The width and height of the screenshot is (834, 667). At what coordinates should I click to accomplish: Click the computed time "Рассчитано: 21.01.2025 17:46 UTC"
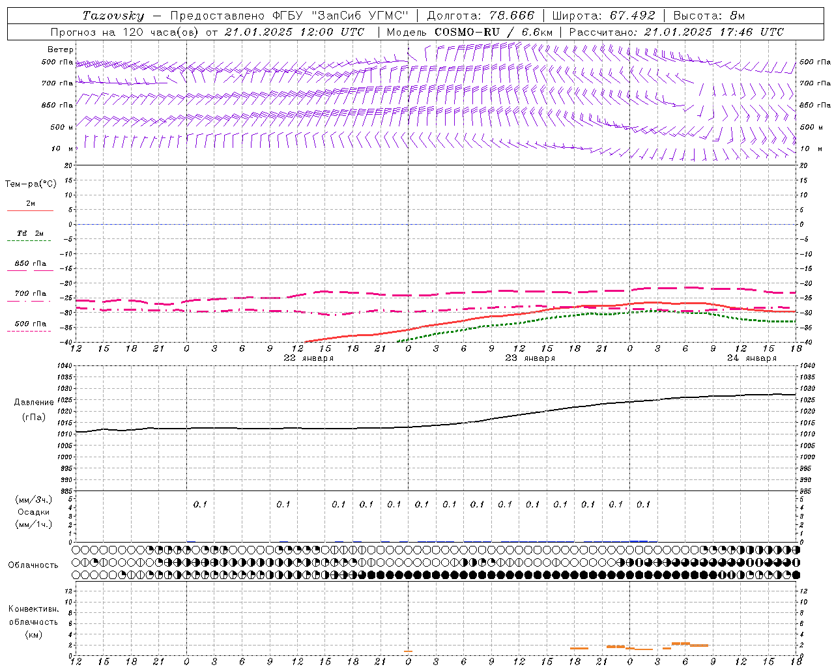pyautogui.click(x=676, y=32)
